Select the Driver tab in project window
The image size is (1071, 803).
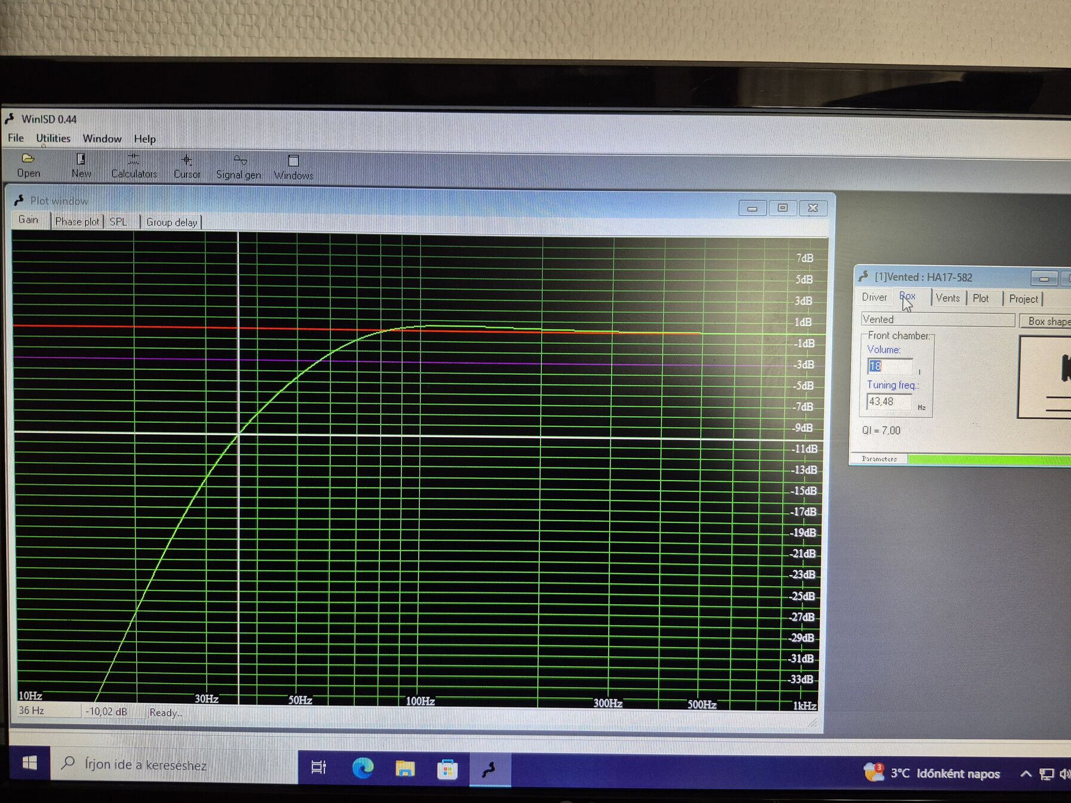click(x=874, y=297)
